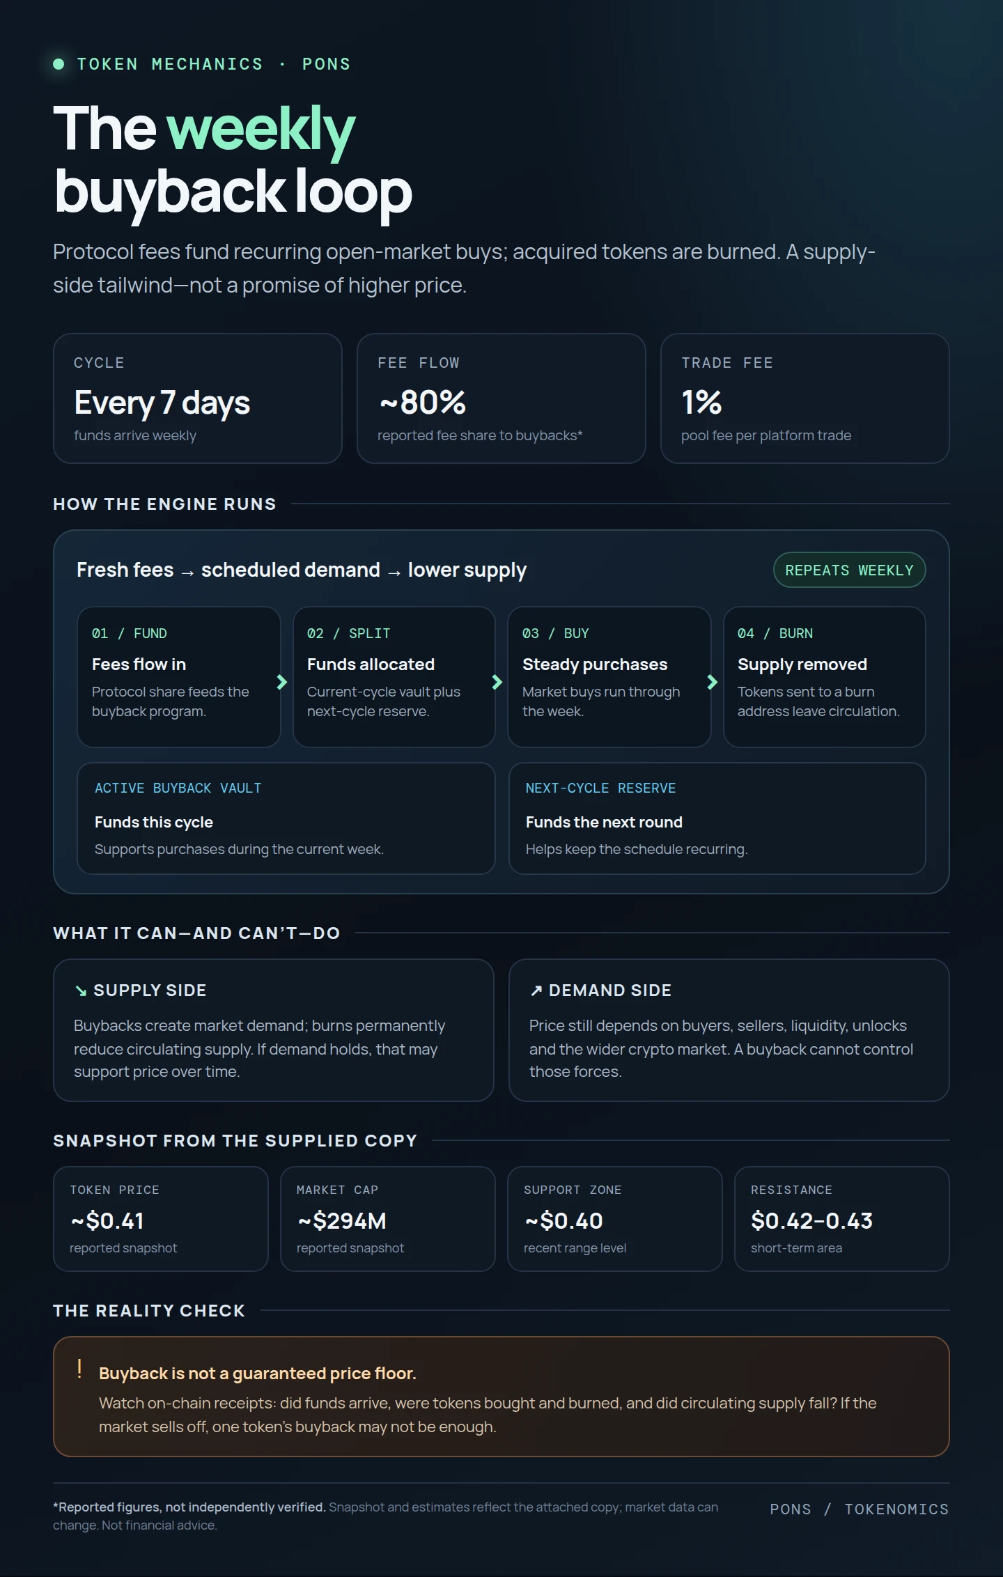Select the 04 / BURN label
Image resolution: width=1003 pixels, height=1577 pixels.
tap(775, 633)
